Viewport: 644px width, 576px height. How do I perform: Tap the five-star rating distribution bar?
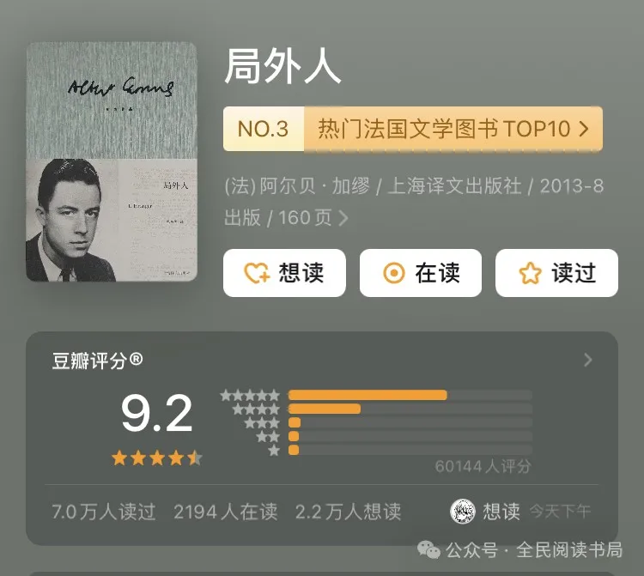pos(410,396)
